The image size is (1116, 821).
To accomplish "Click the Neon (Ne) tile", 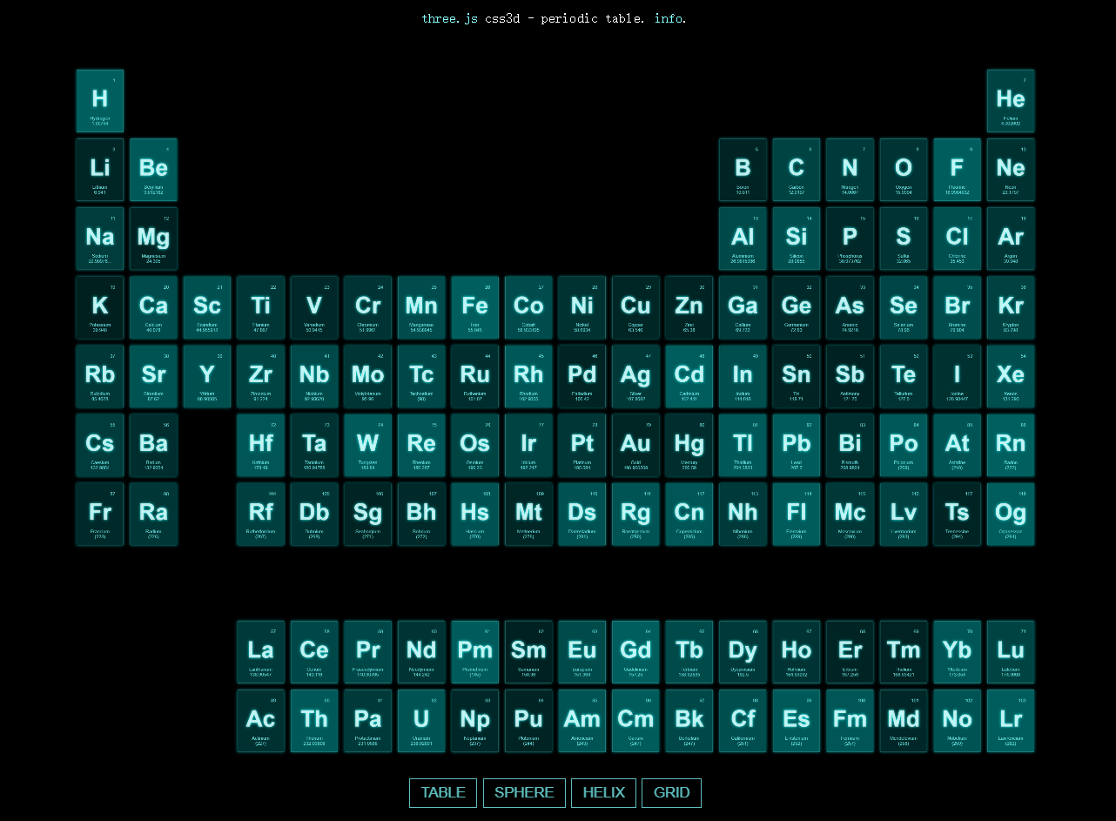I will pyautogui.click(x=1011, y=170).
